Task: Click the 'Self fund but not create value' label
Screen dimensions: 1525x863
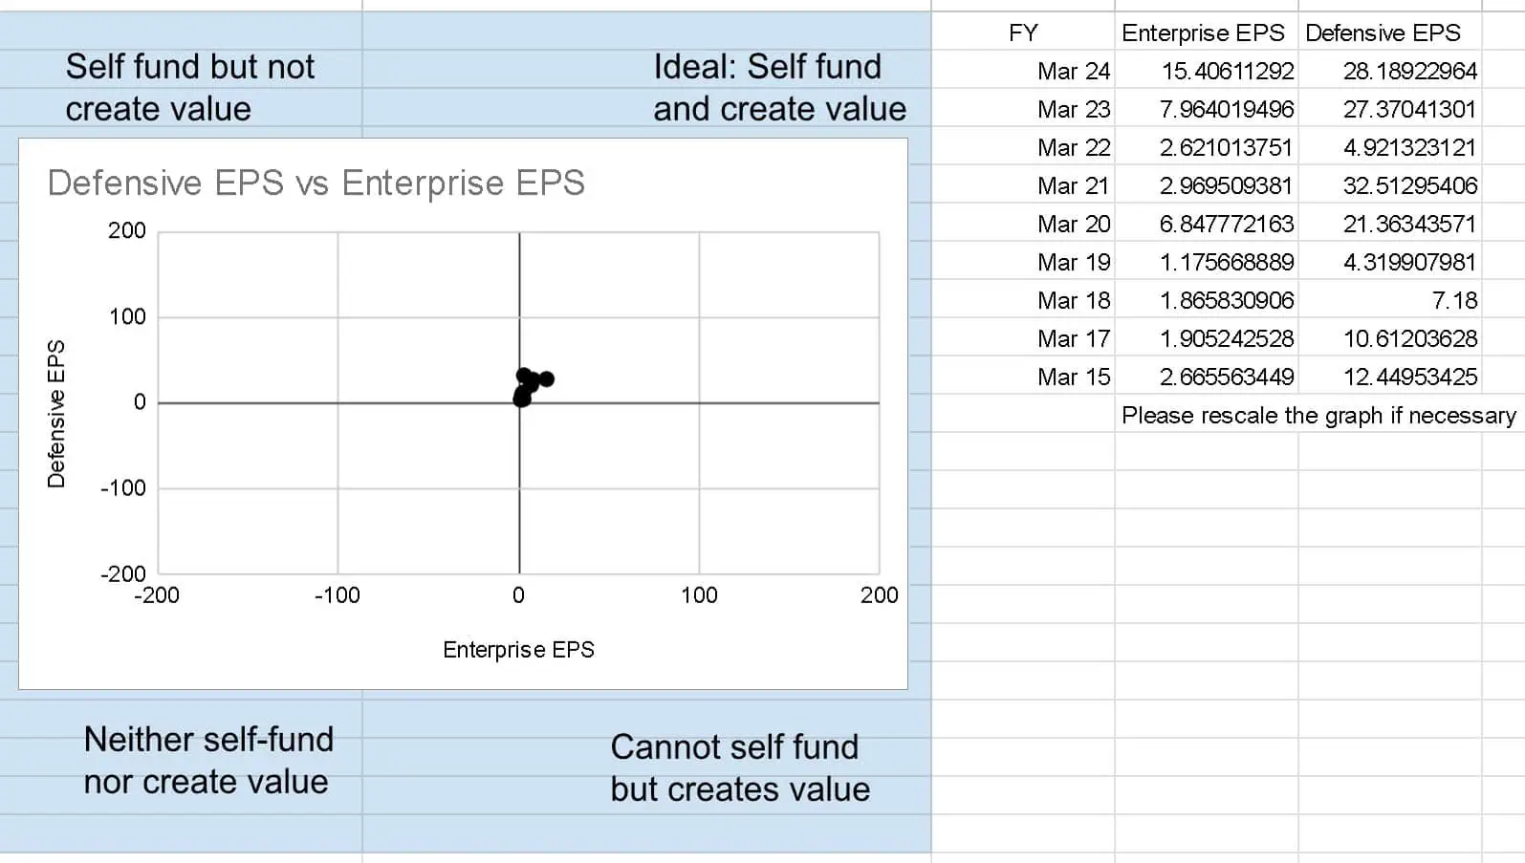Action: pyautogui.click(x=189, y=88)
